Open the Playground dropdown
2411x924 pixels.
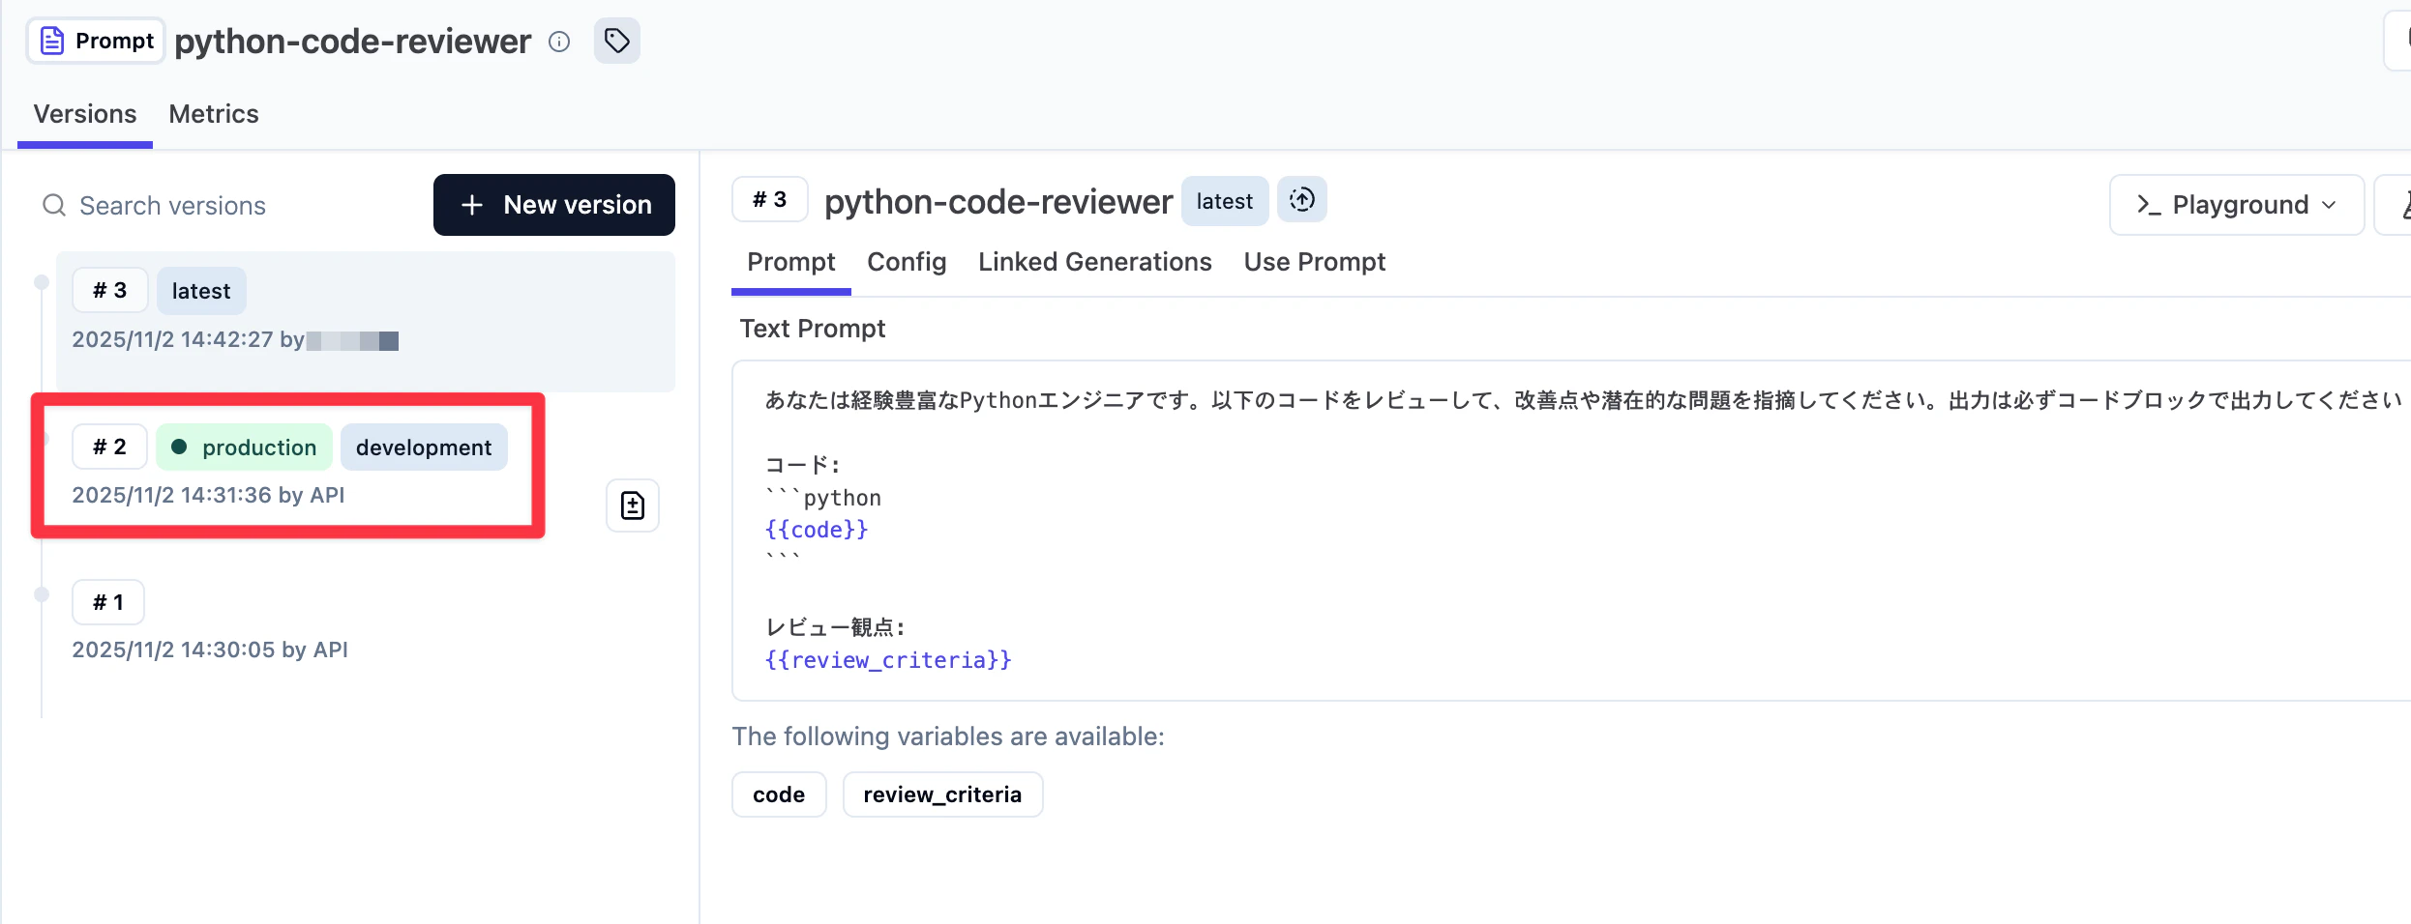(x=2237, y=205)
